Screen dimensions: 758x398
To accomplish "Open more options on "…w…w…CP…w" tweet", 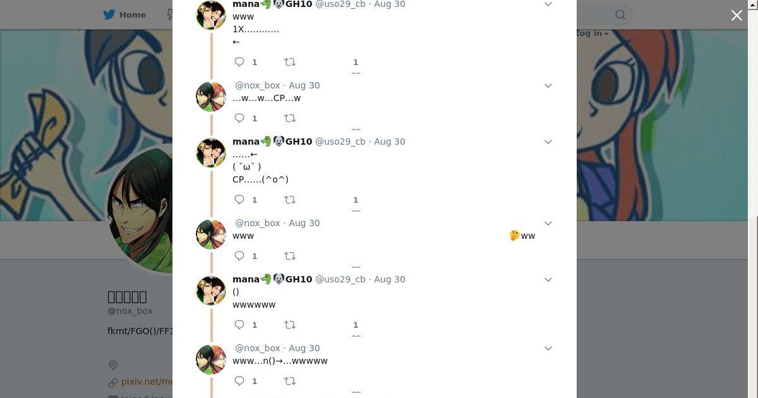I will coord(548,85).
